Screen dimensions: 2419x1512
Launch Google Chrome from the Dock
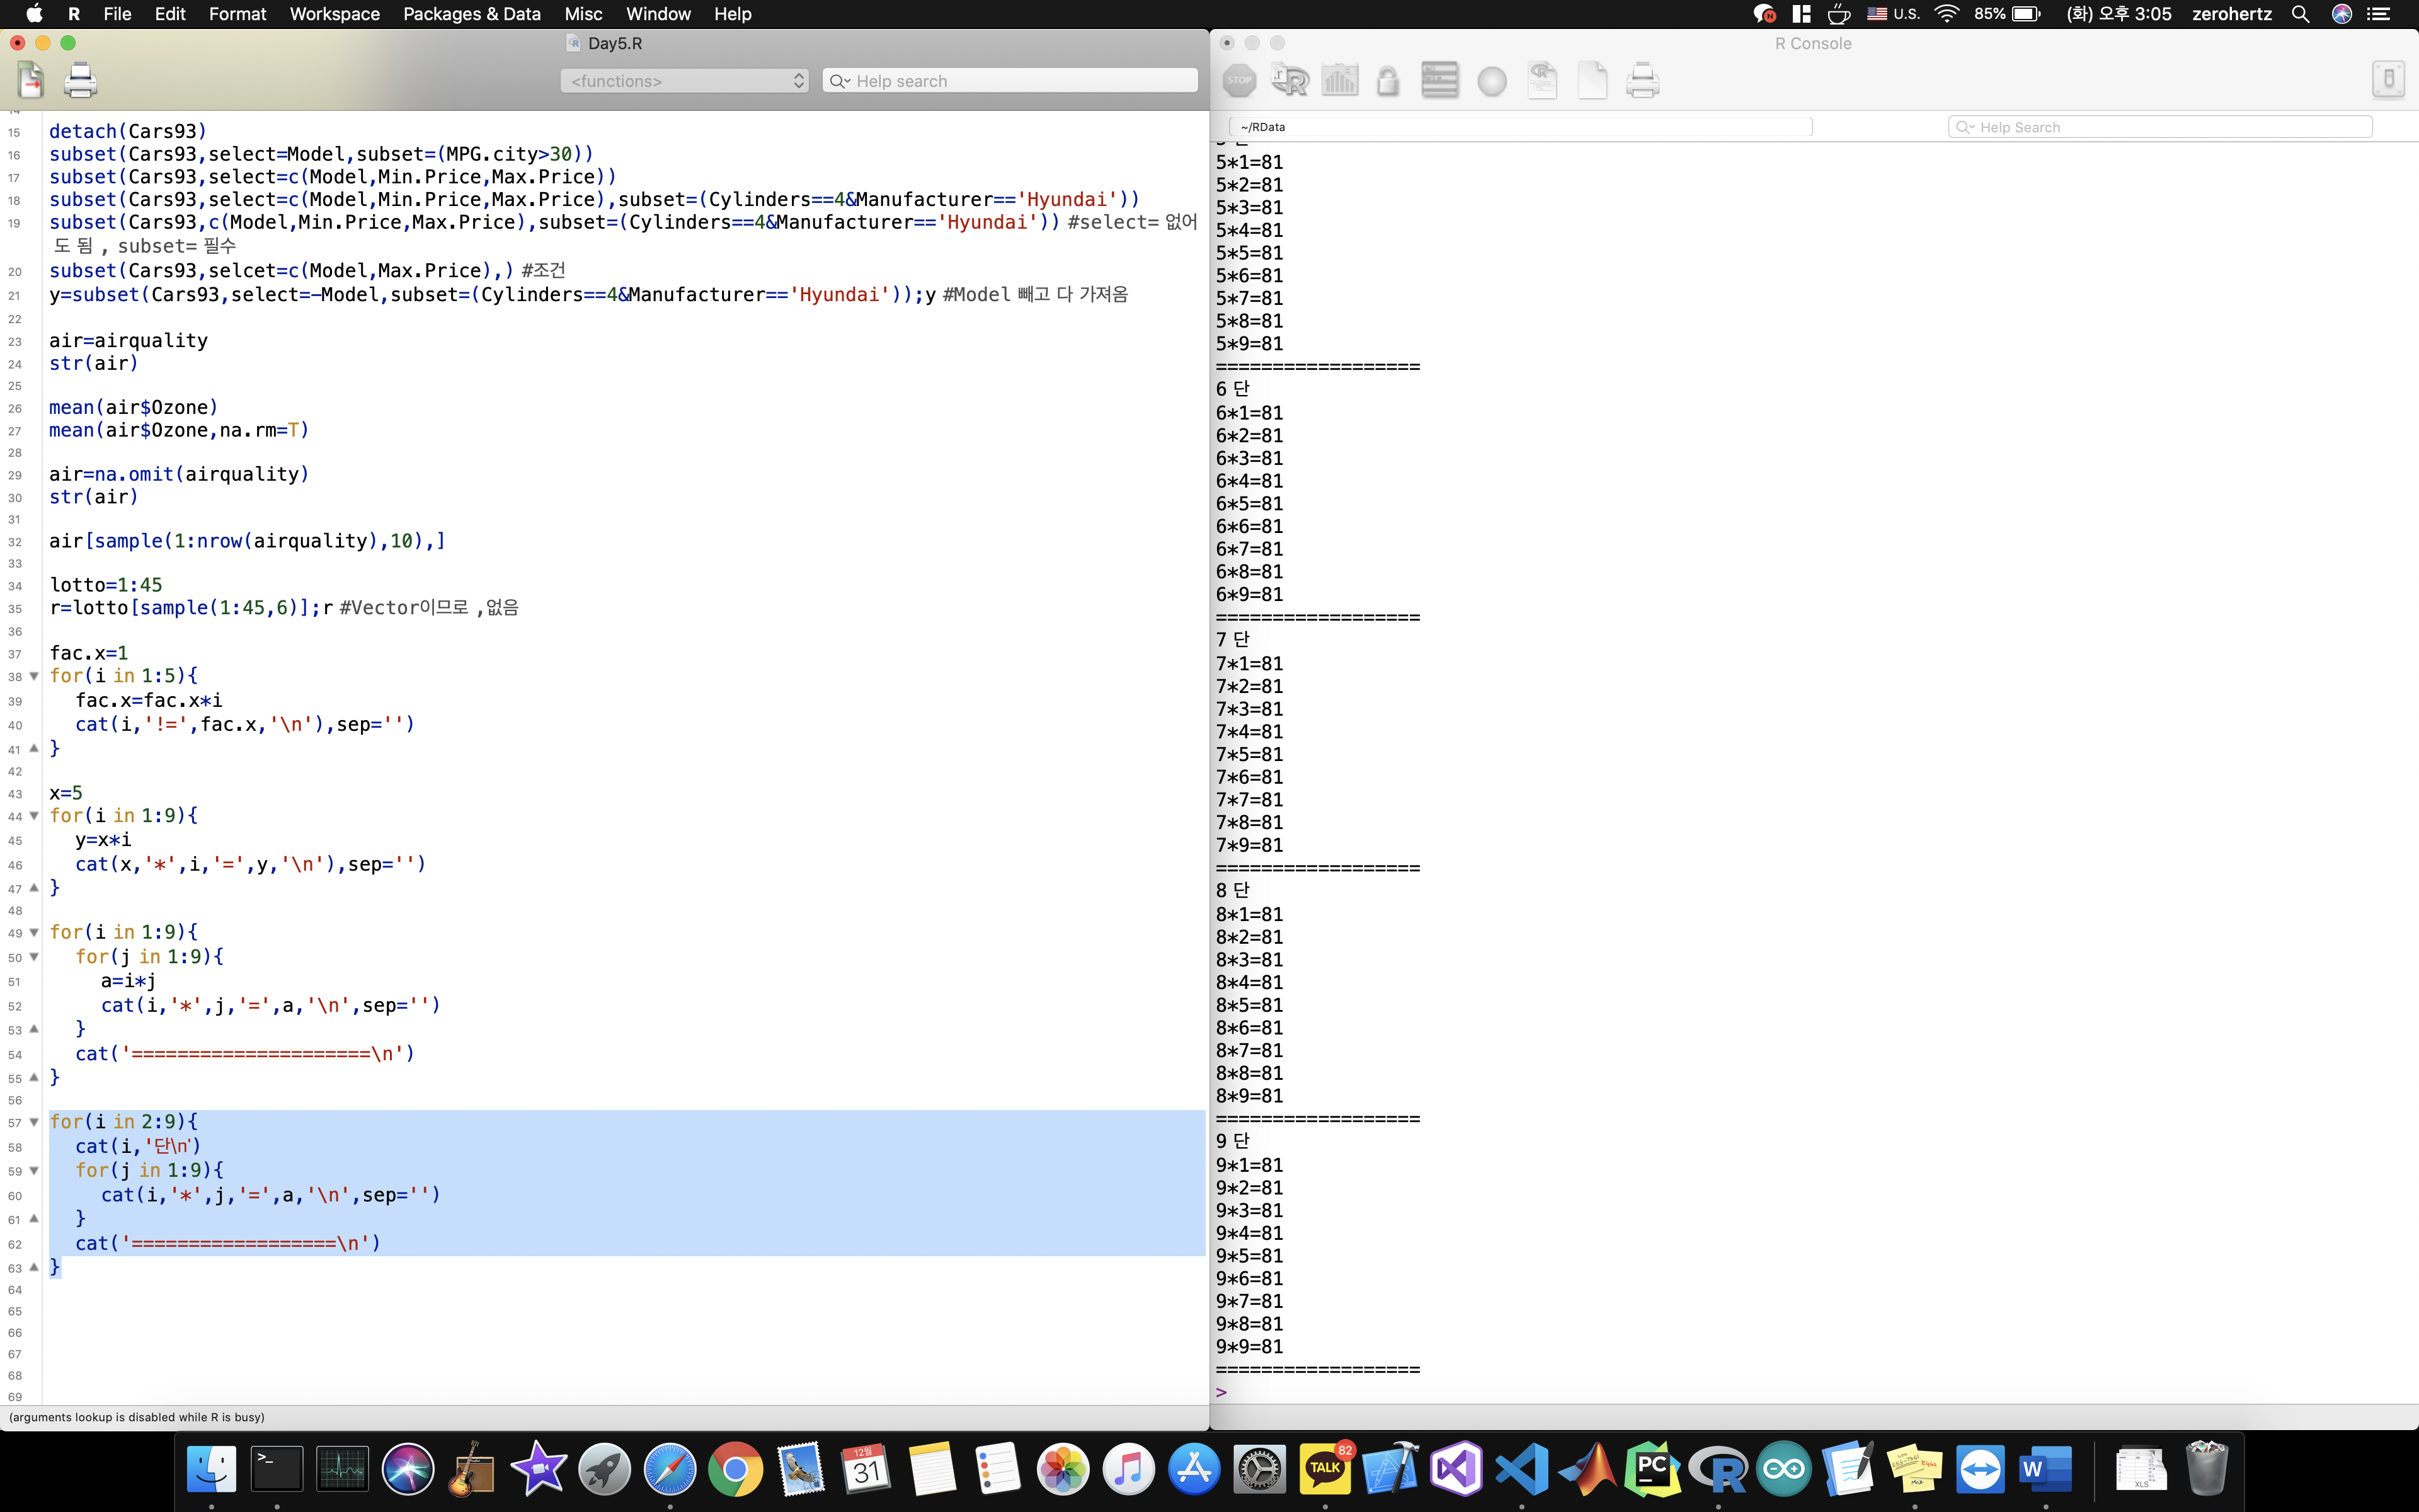[735, 1469]
